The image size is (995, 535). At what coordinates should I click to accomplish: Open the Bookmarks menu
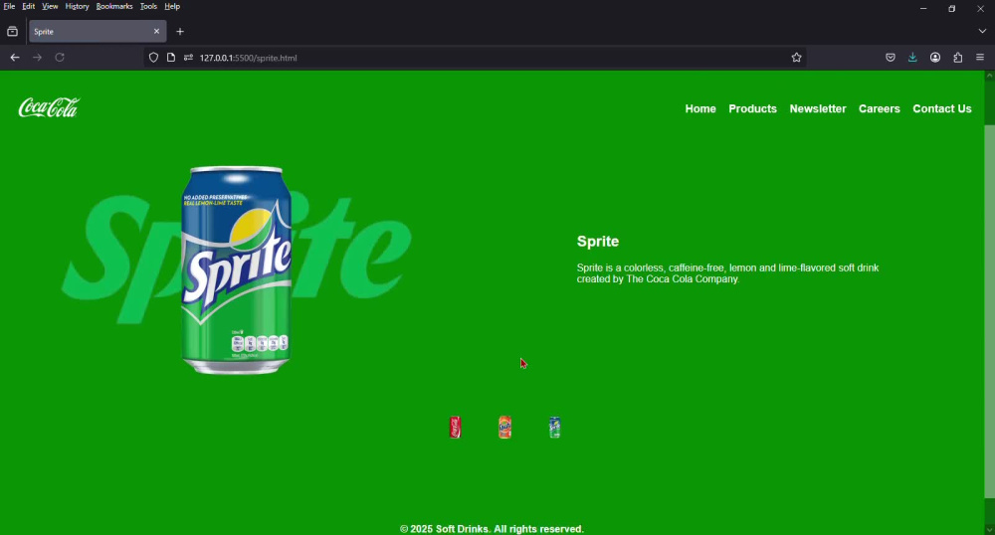click(114, 6)
